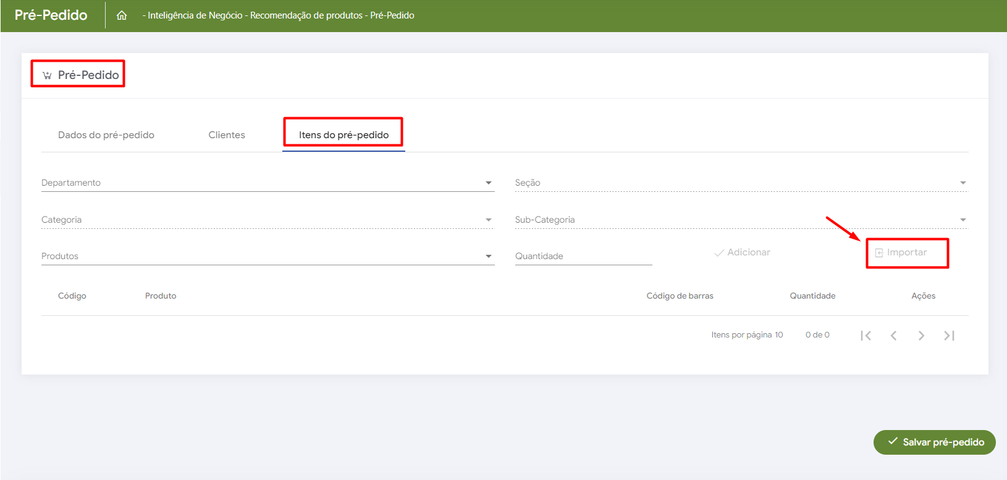Click the Código de barras column header
Image resolution: width=1007 pixels, height=480 pixels.
pos(680,296)
